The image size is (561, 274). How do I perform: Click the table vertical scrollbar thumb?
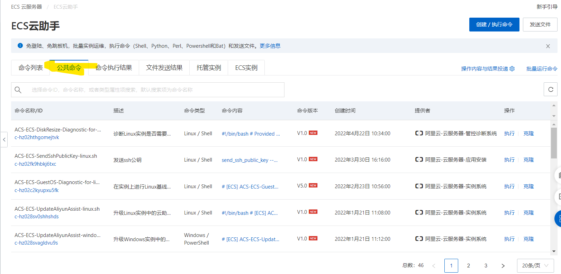[554, 143]
